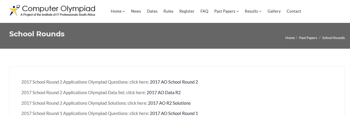Go to the Dates page
Screen dimensions: 350x122
152,11
